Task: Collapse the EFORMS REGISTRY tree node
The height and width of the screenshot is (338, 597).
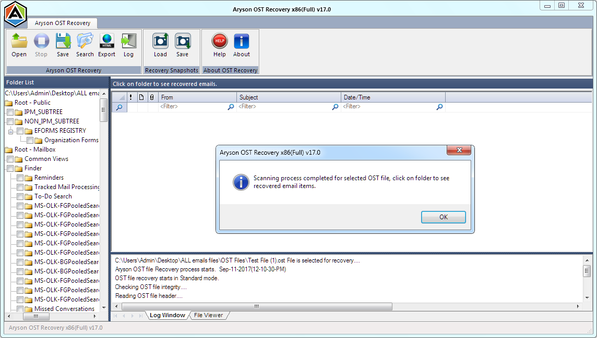Action: tap(10, 132)
